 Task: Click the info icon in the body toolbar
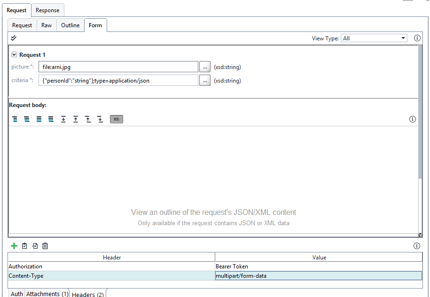(x=412, y=119)
